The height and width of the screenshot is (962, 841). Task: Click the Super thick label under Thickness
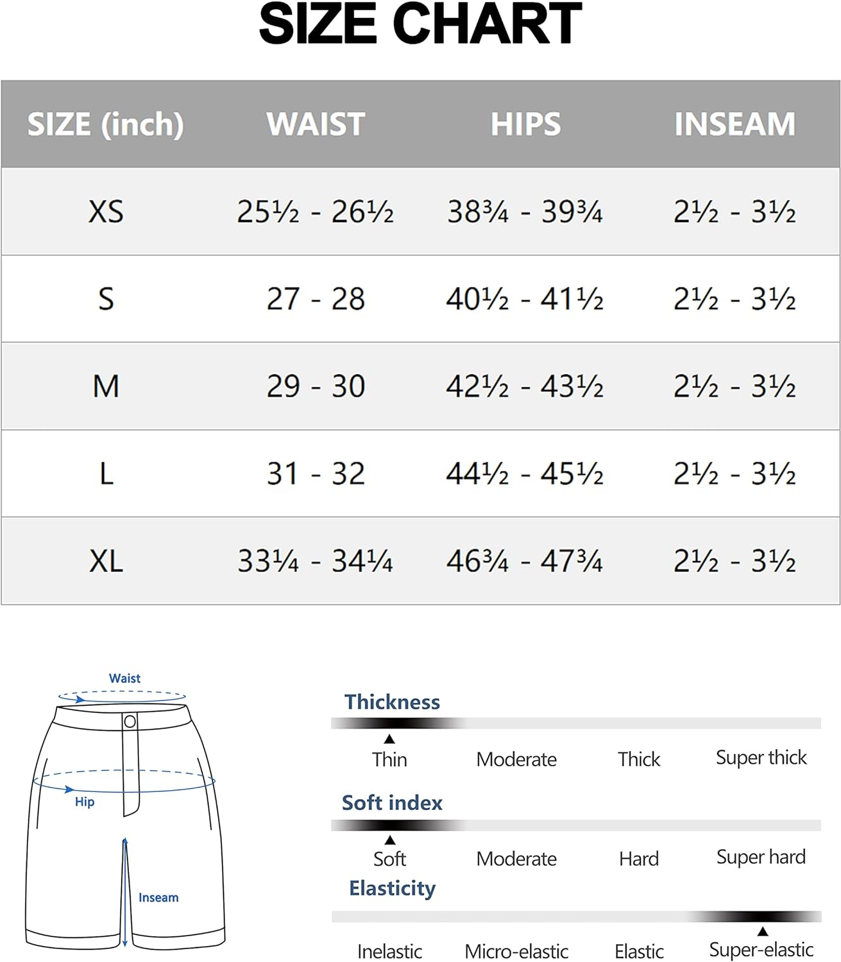tap(761, 757)
